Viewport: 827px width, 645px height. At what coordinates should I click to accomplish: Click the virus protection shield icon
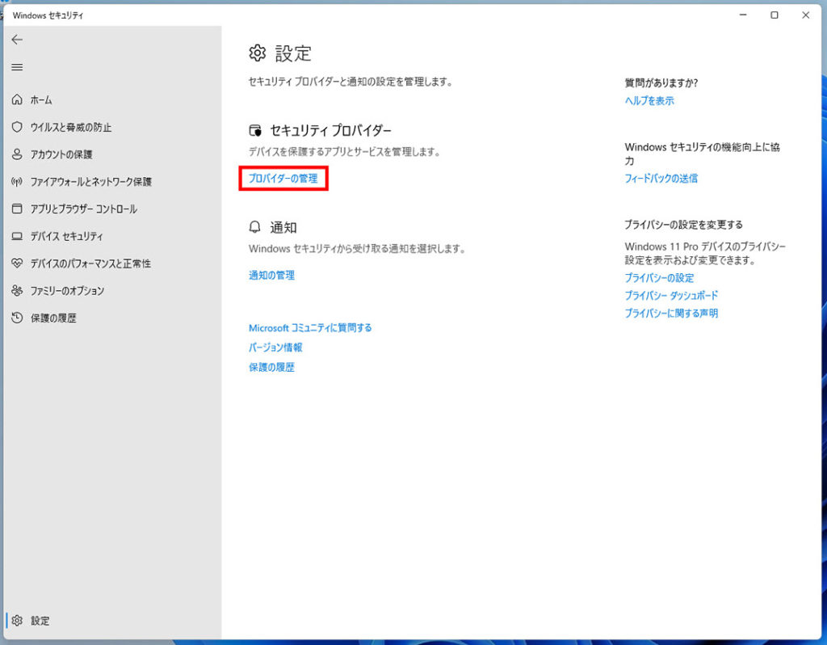17,128
